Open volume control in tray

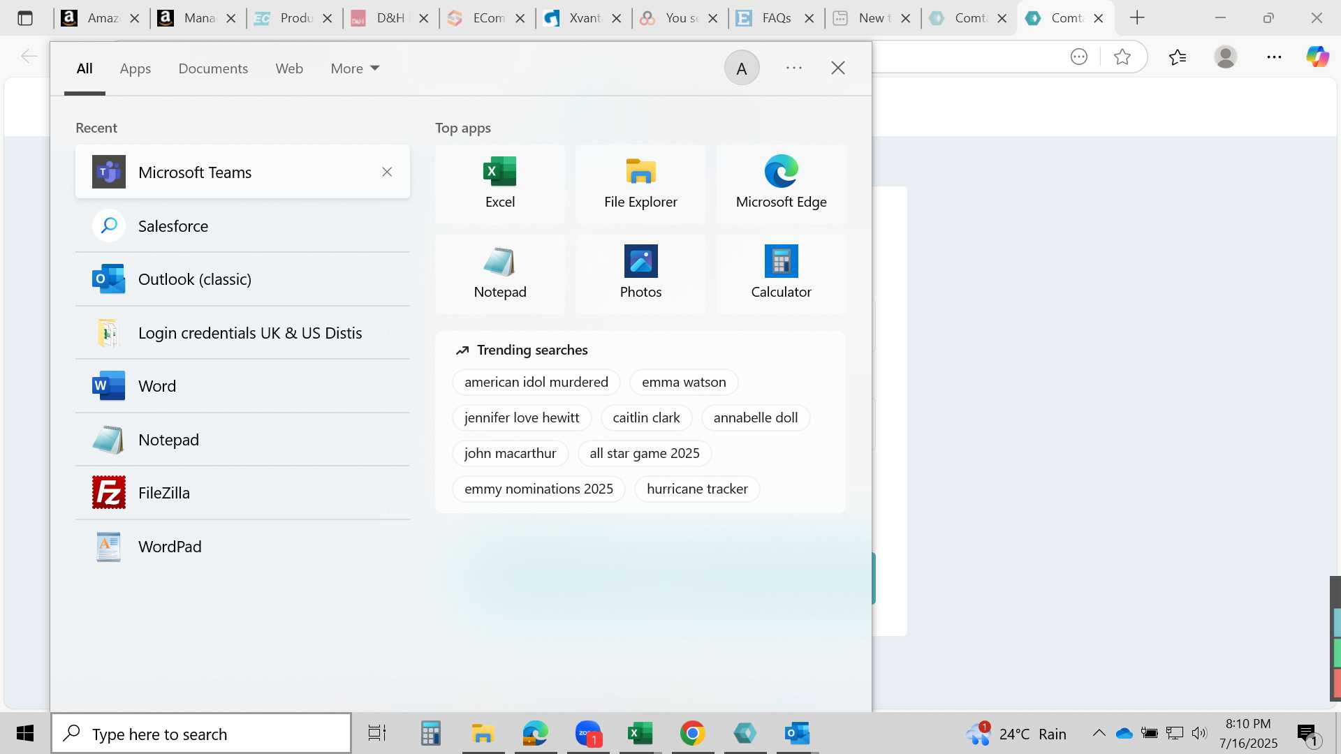[x=1199, y=733]
